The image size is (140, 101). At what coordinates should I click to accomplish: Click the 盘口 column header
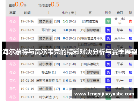[120, 13]
